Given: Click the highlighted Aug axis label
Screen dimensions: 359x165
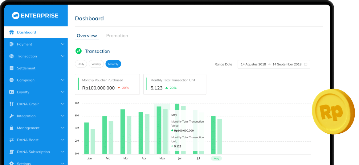Looking at the screenshot, I should pyautogui.click(x=216, y=158).
